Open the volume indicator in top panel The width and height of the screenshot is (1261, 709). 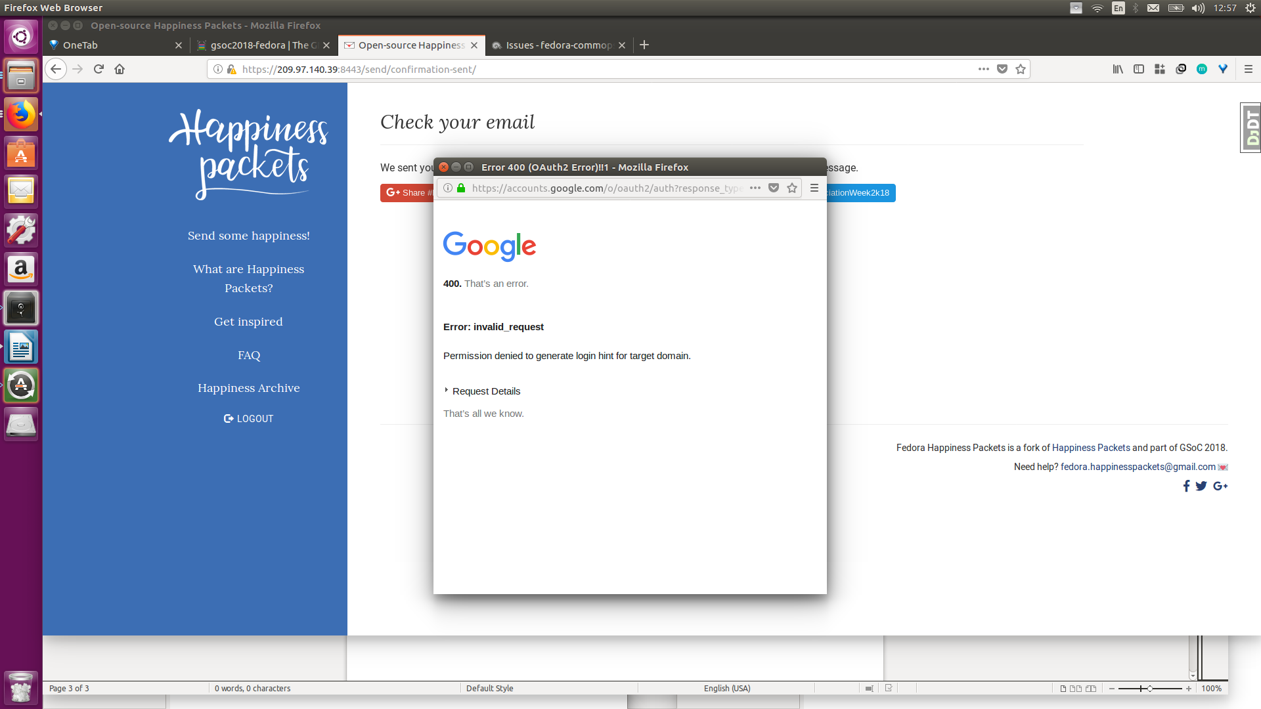pos(1199,8)
